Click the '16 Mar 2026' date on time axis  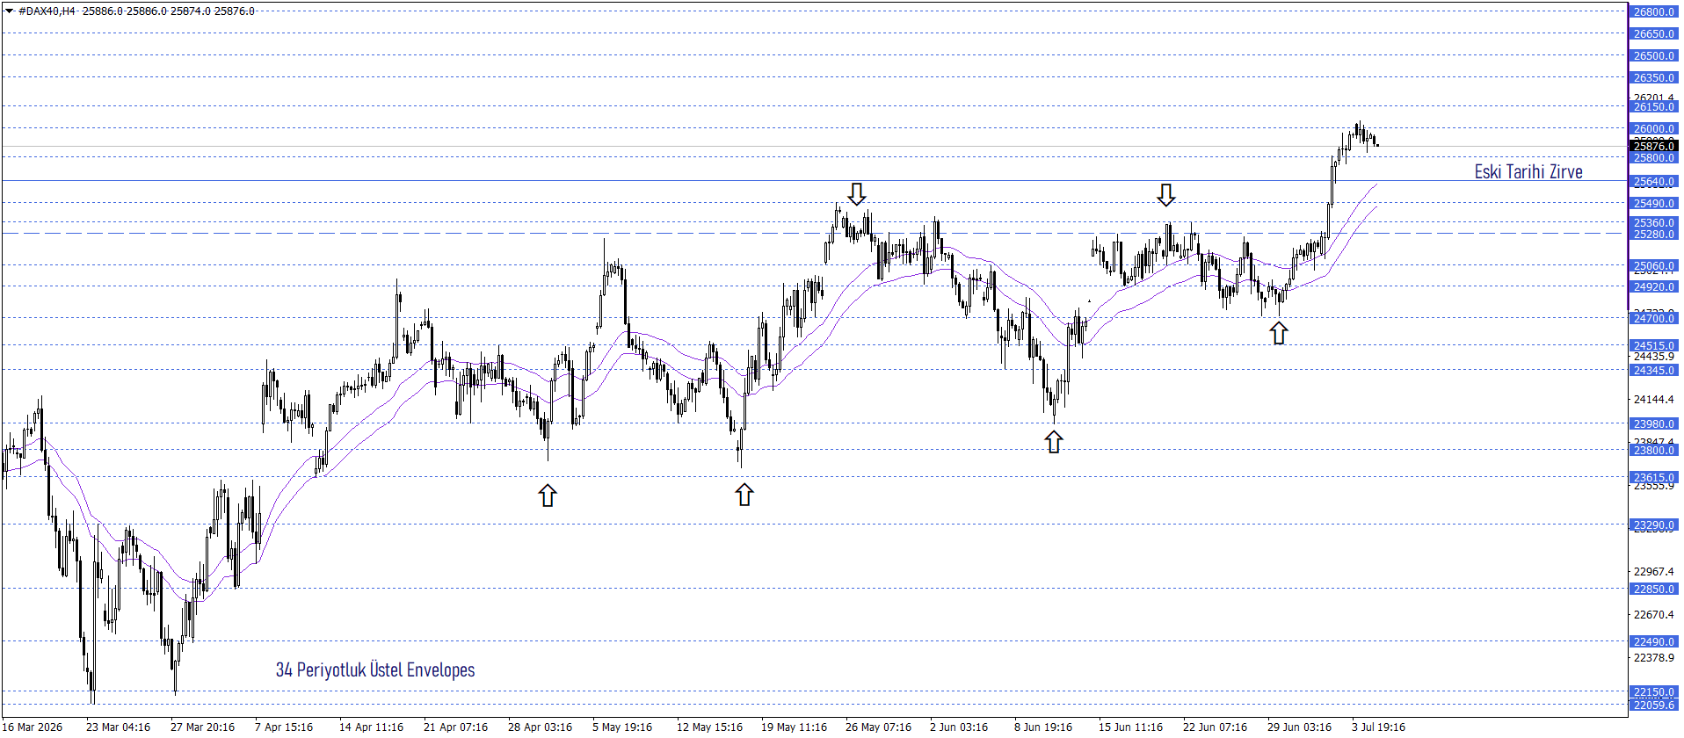click(33, 727)
